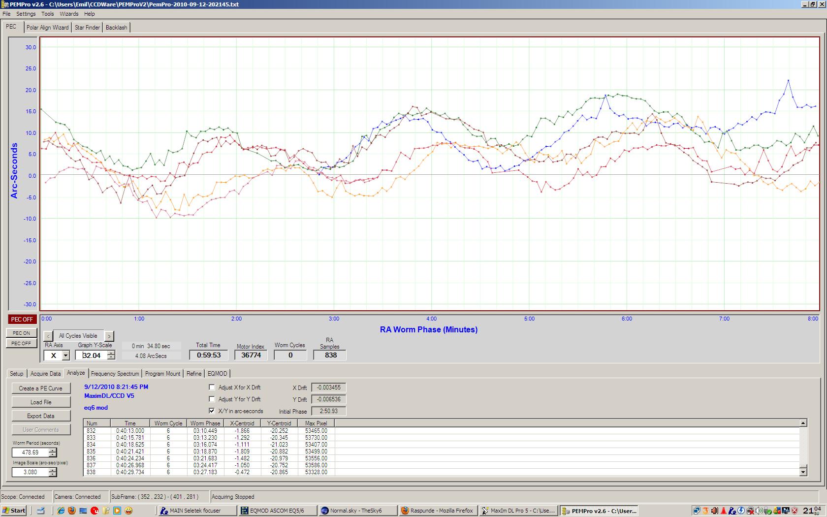Switch to the Refine tab

194,374
